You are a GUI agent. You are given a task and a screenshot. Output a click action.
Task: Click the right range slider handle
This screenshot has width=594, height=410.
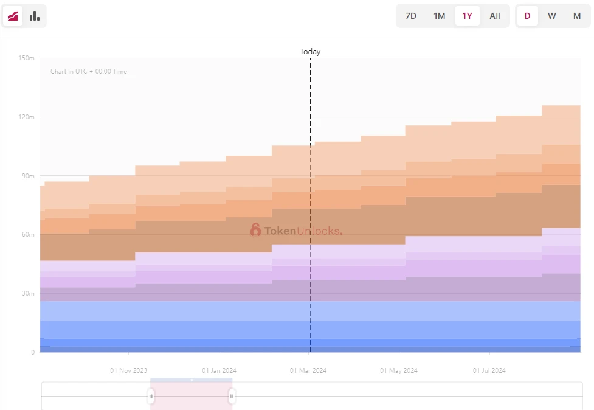(x=232, y=397)
